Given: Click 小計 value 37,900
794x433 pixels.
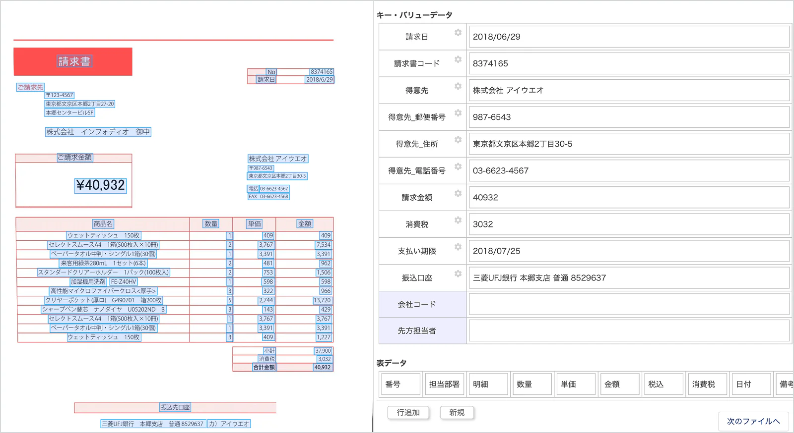Looking at the screenshot, I should [x=323, y=351].
